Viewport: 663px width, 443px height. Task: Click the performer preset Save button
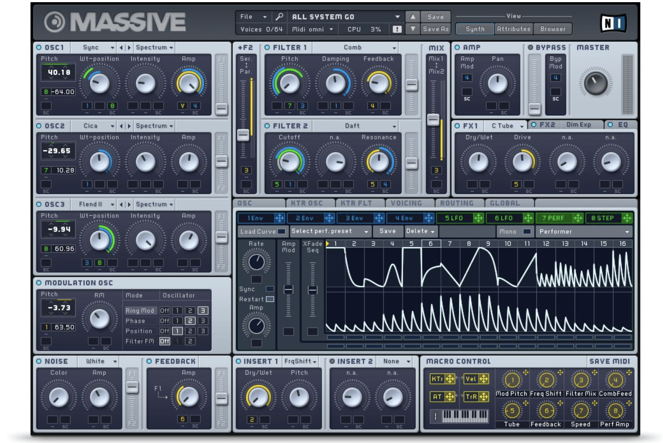[x=388, y=231]
